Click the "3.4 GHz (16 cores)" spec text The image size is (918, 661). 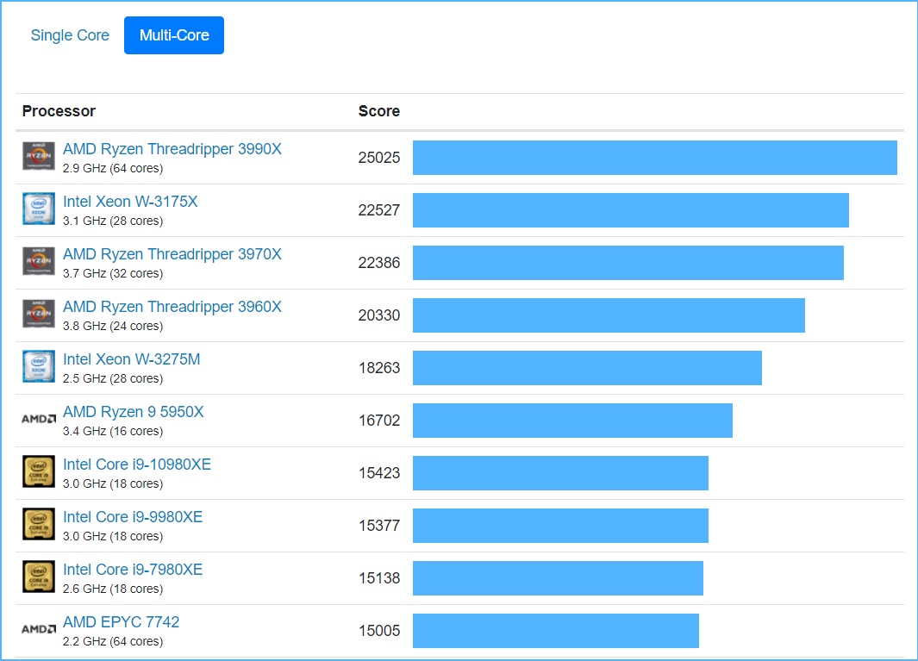click(113, 432)
